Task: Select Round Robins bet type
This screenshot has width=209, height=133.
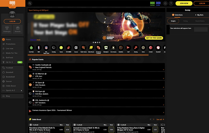Action: tap(200, 21)
